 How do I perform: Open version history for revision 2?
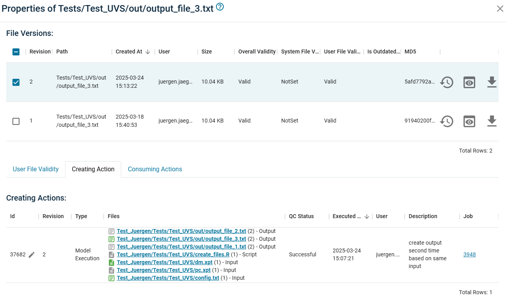coord(447,82)
